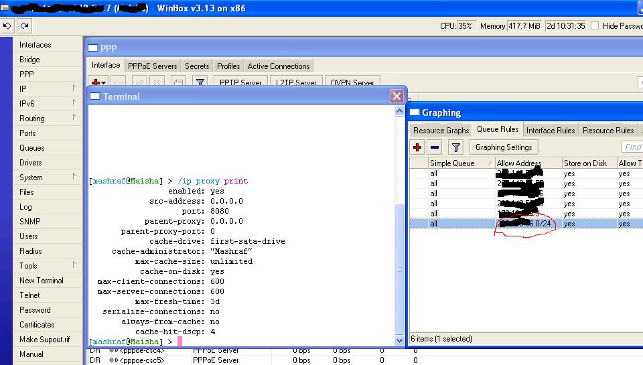Remove the selected queue rule in Graphing
The height and width of the screenshot is (365, 643).
[x=435, y=147]
